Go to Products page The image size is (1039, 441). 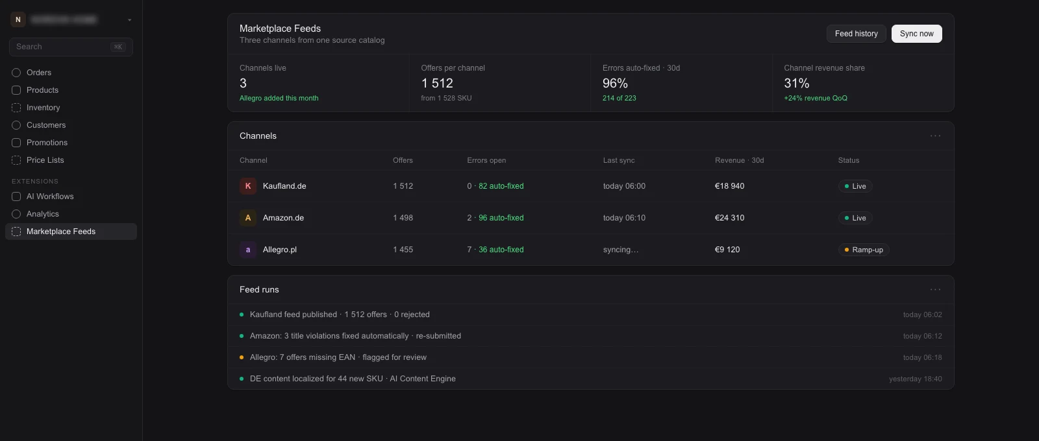71,90
